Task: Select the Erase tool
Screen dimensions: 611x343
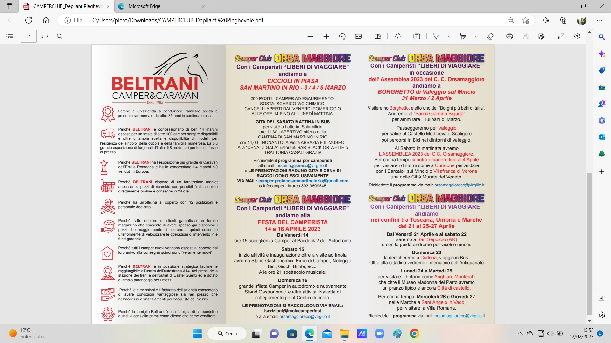Action: (490, 37)
